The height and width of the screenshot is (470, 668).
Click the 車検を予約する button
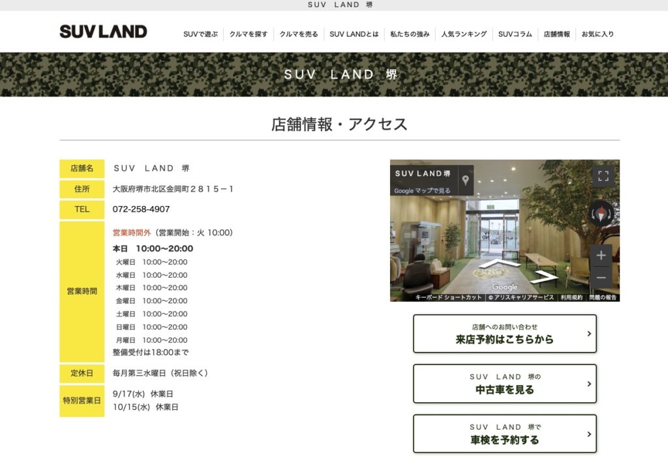click(505, 433)
